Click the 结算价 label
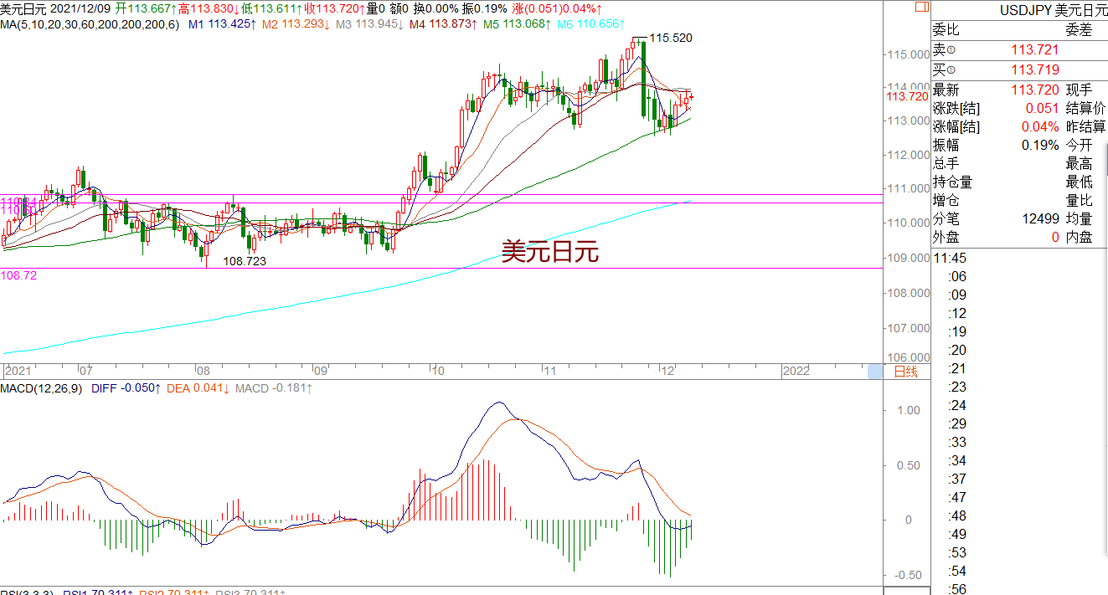 (x=1086, y=109)
